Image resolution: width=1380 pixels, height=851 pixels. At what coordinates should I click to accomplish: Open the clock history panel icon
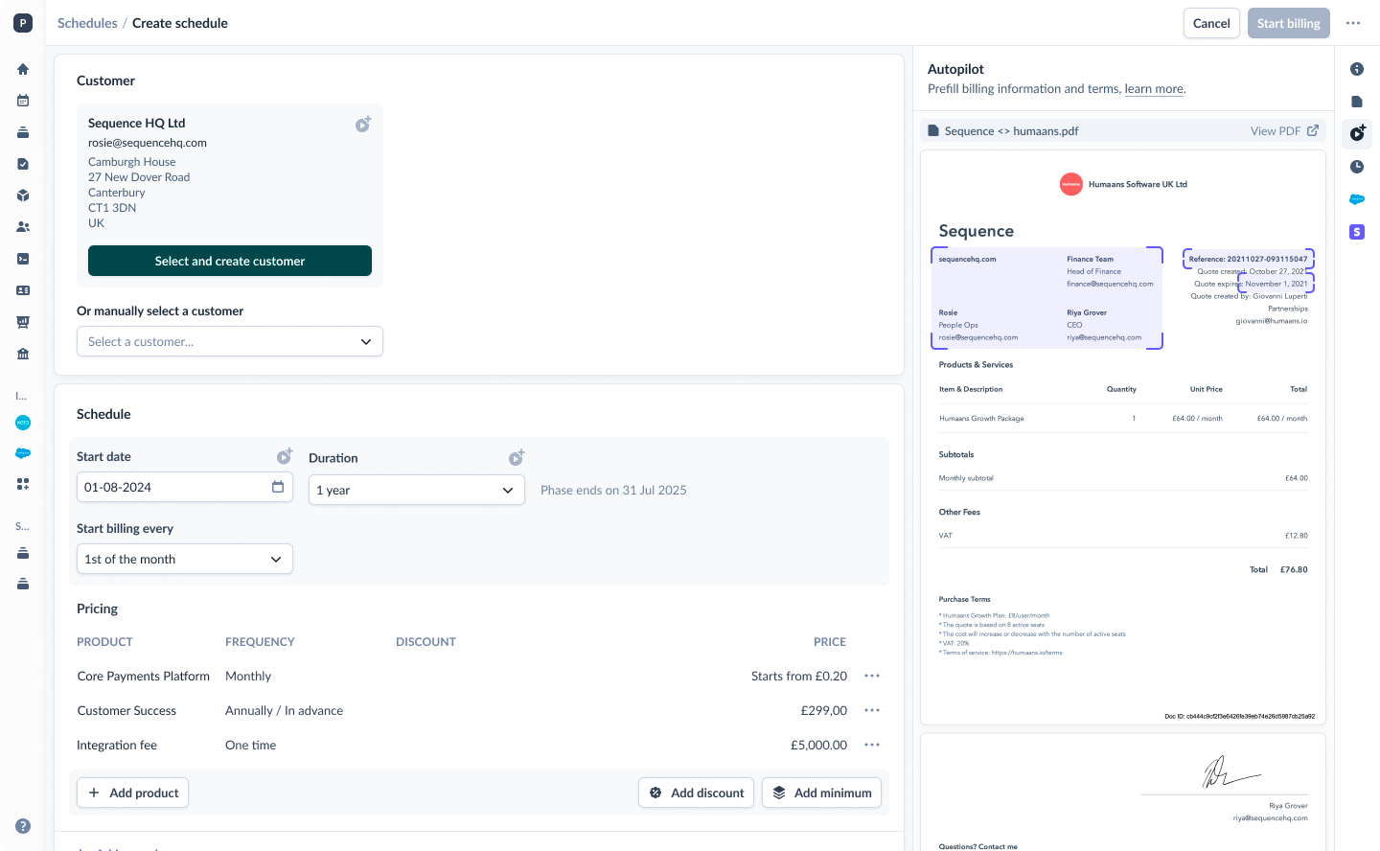(x=1357, y=167)
